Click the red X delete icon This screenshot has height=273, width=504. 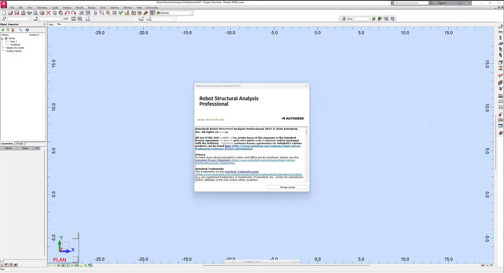click(48, 13)
